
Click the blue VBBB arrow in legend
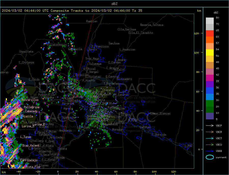210,151
